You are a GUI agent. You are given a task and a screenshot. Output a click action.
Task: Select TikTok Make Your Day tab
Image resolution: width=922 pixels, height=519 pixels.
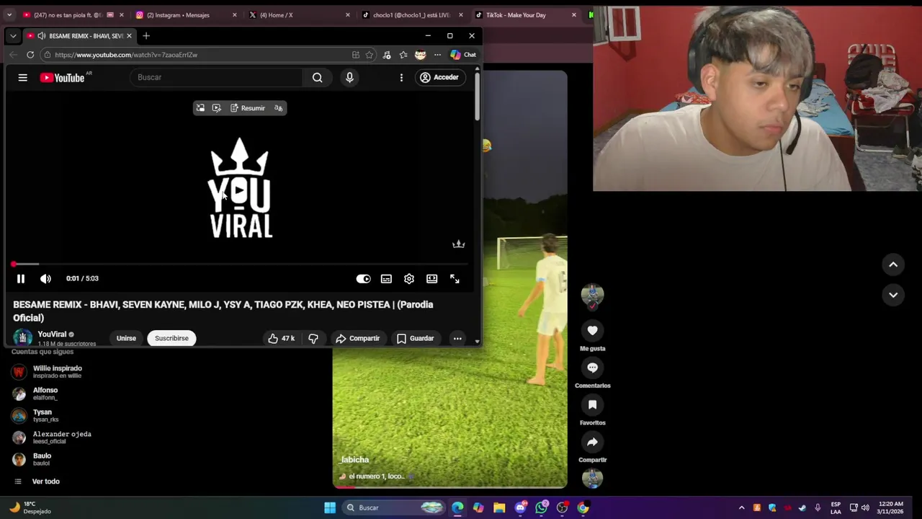click(x=526, y=14)
